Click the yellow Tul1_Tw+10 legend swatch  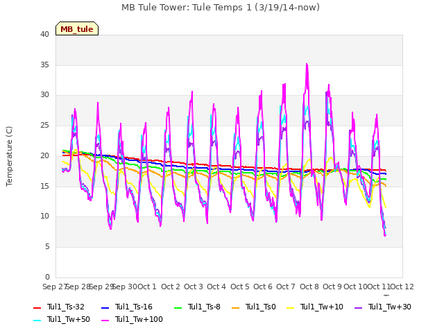[x=291, y=307]
